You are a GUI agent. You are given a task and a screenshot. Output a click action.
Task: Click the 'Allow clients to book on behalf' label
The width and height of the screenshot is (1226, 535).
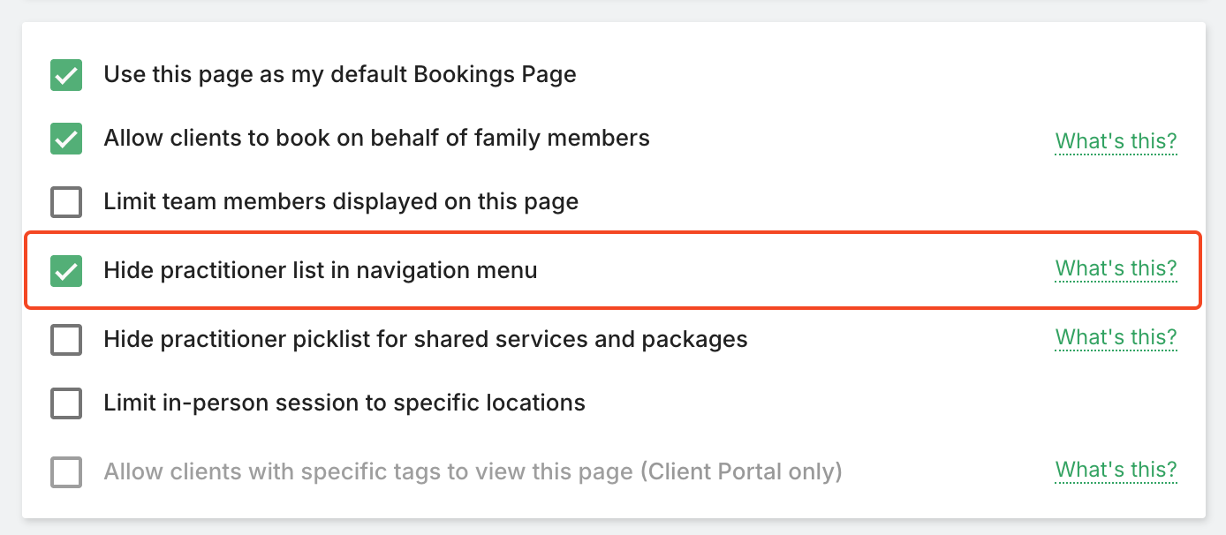point(376,138)
